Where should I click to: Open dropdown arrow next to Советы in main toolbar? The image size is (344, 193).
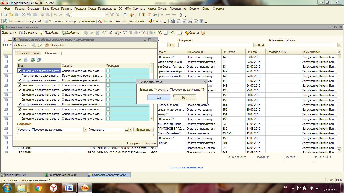165,23
